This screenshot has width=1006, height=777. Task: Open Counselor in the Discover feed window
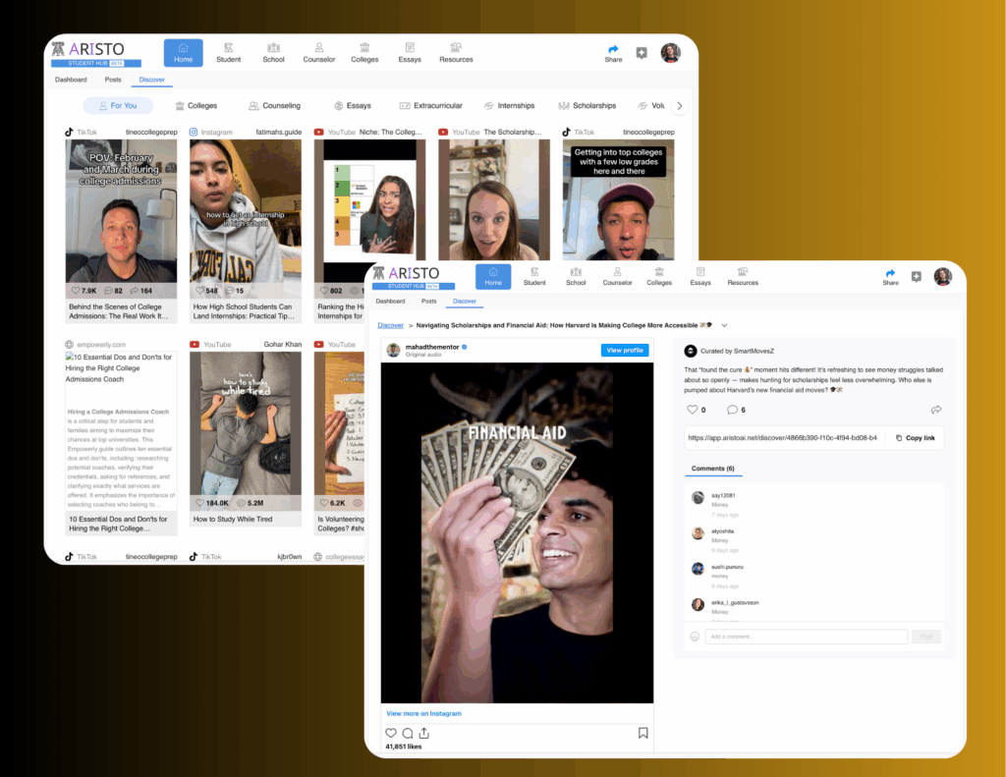pos(319,53)
